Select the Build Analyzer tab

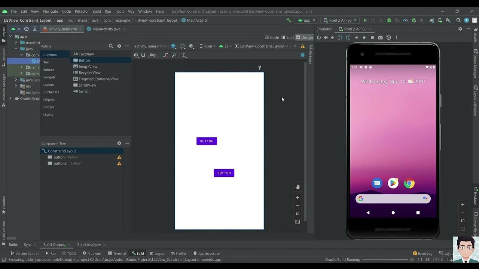(89, 245)
